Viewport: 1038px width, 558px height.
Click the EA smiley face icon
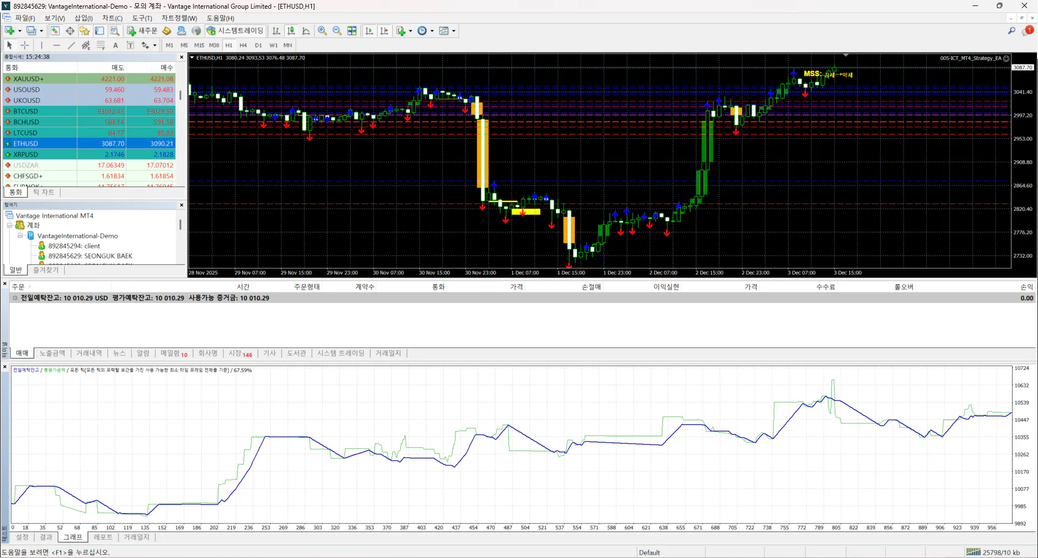tap(1006, 58)
